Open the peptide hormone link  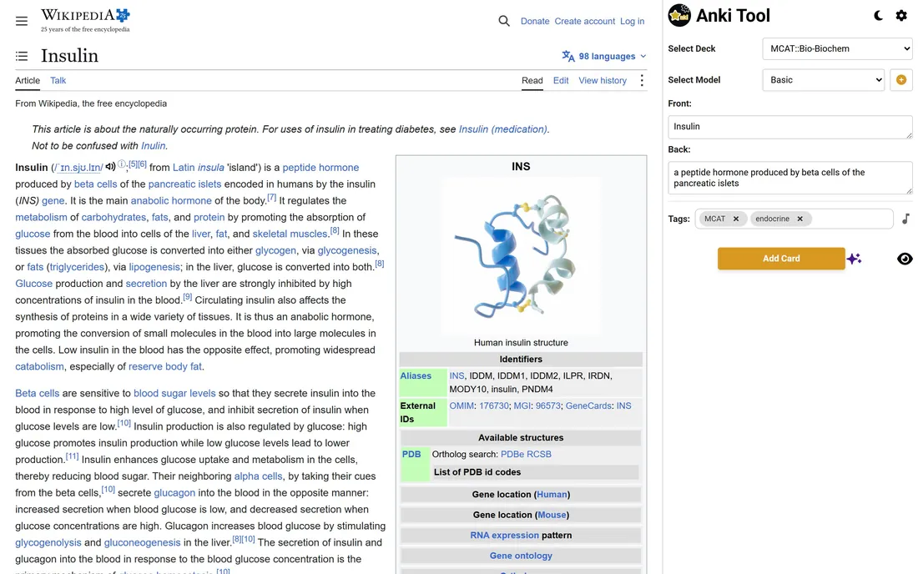click(320, 168)
